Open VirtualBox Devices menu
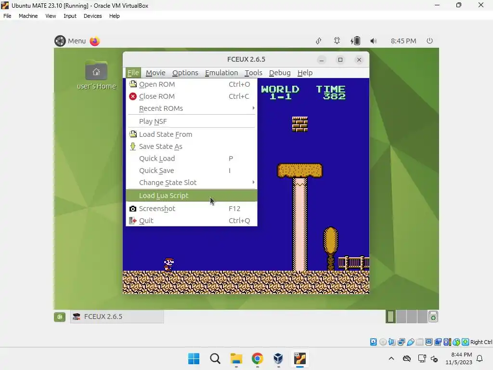This screenshot has height=370, width=493. 92,16
